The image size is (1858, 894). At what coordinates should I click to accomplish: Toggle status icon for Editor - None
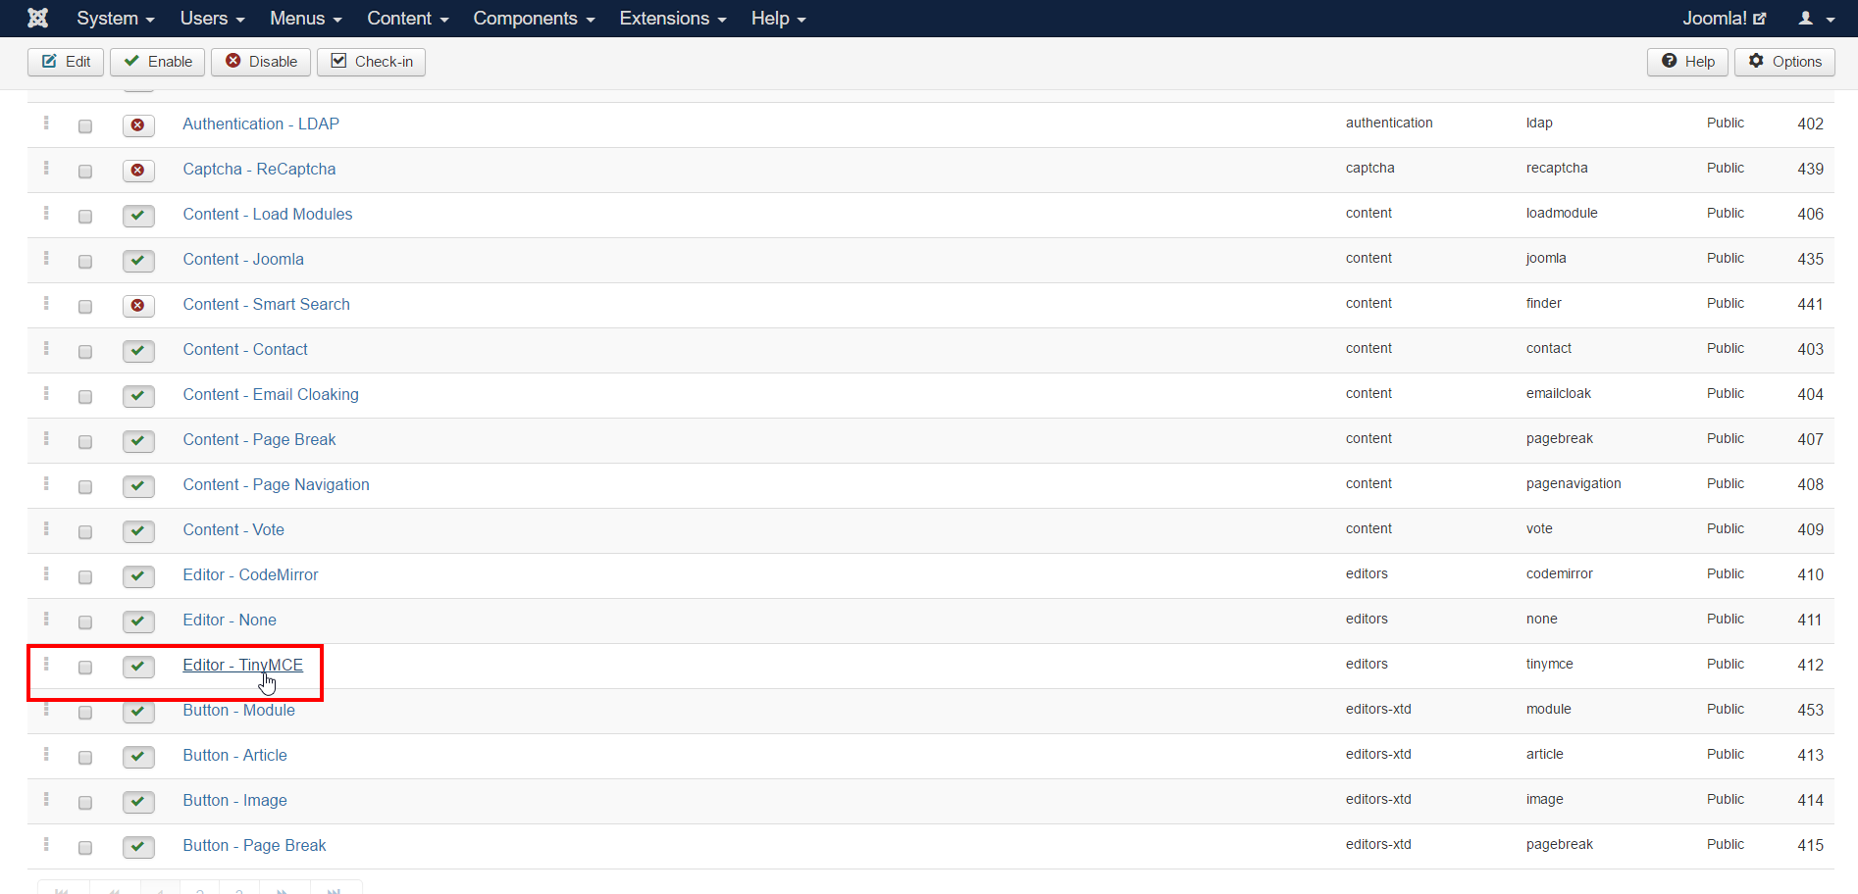click(x=138, y=621)
